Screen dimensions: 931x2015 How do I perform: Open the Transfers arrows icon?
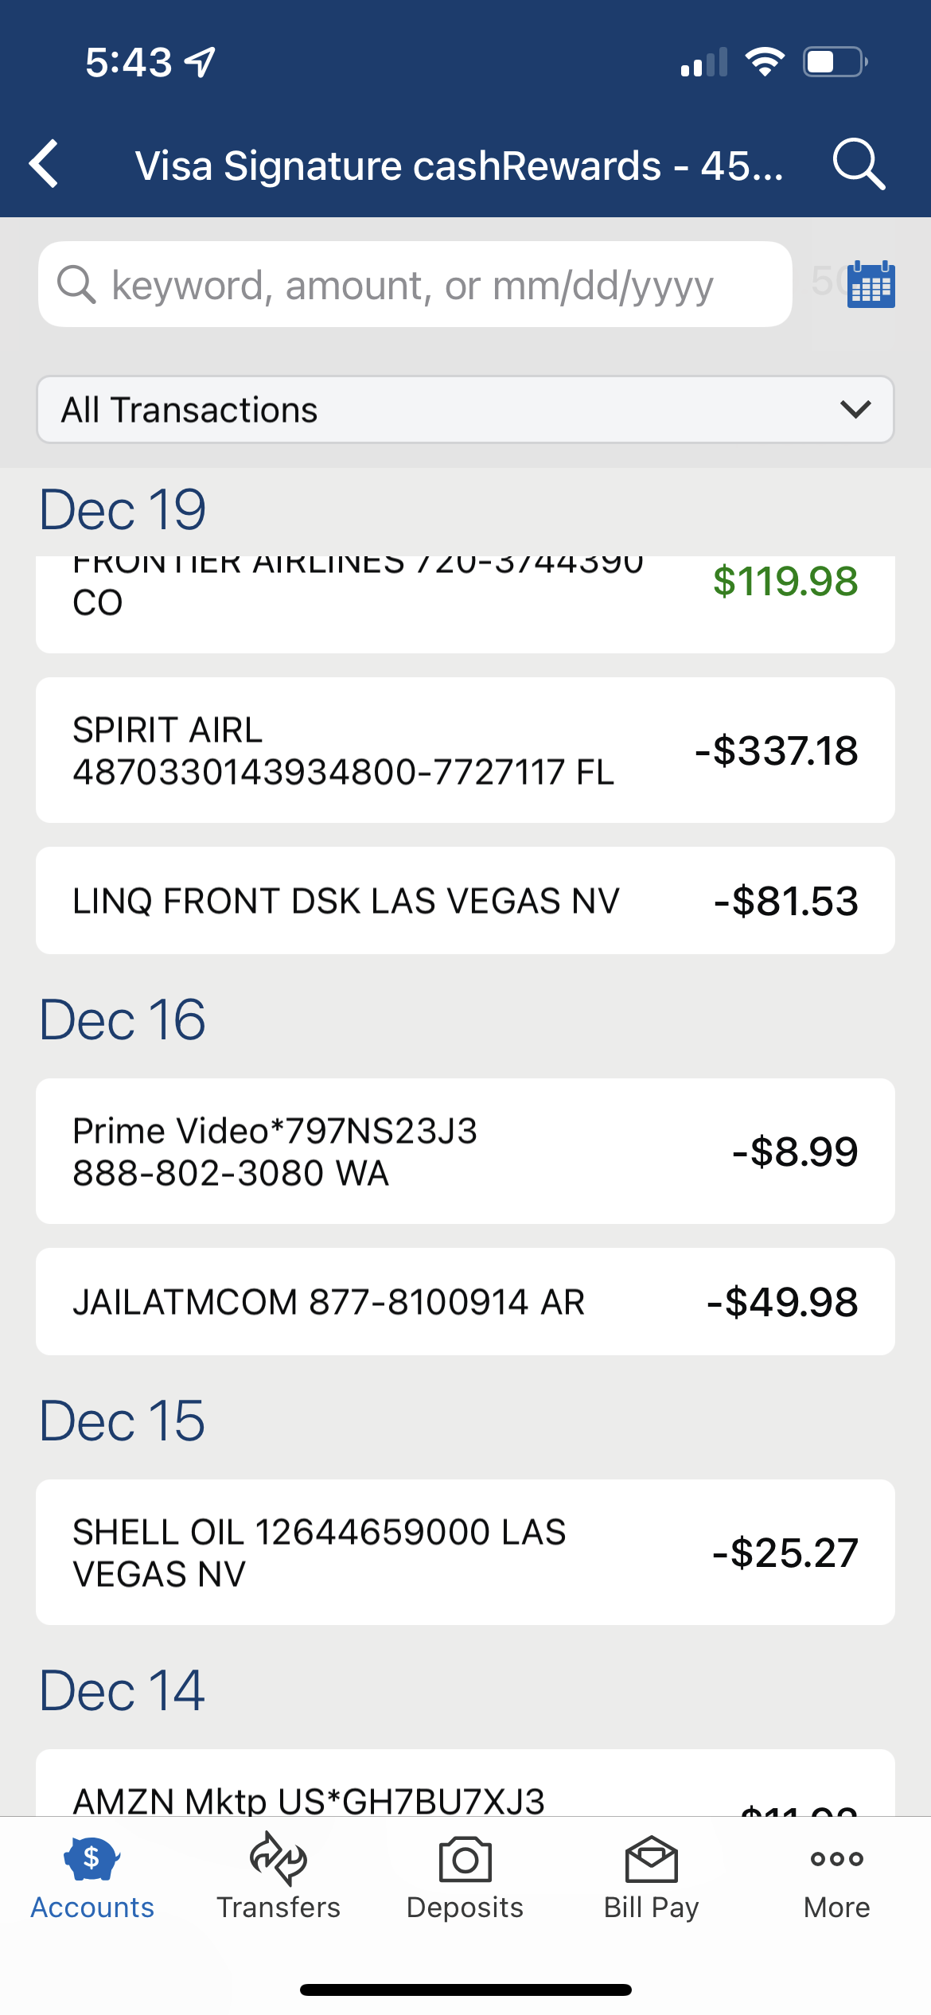click(x=278, y=1859)
